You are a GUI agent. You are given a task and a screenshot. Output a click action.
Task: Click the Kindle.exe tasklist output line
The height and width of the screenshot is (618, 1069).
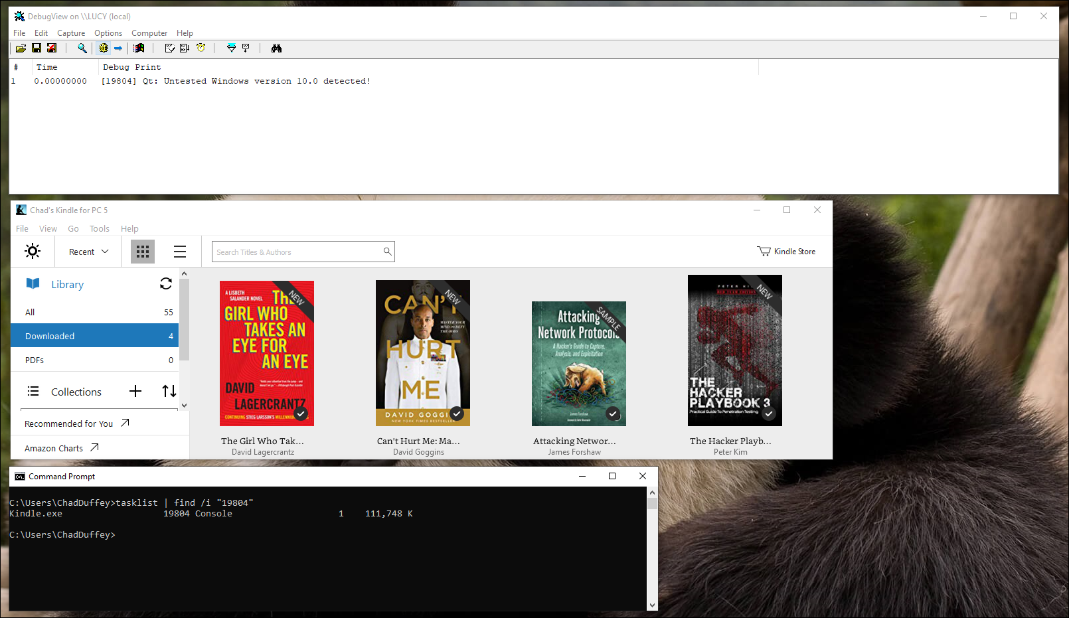[211, 514]
